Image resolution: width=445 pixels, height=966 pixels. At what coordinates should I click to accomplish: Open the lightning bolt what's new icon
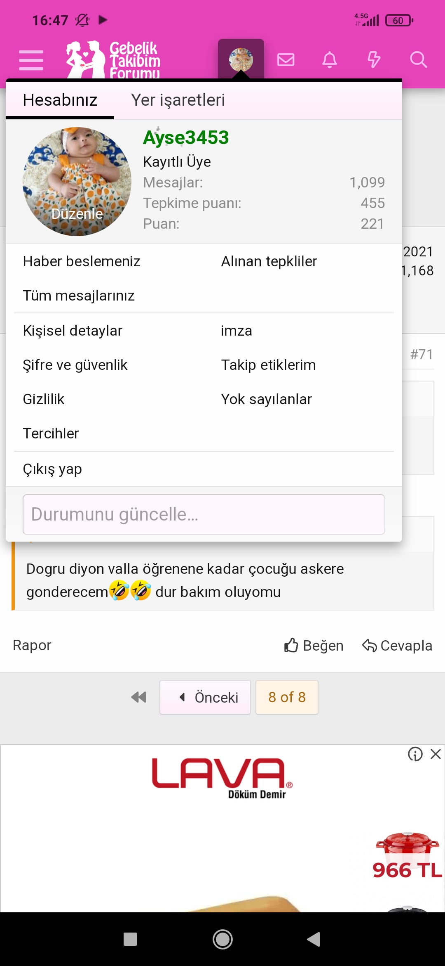click(x=374, y=60)
